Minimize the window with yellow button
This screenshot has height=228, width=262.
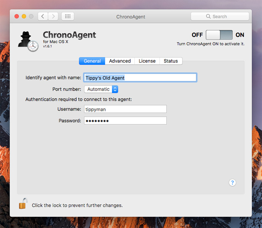tap(24, 16)
